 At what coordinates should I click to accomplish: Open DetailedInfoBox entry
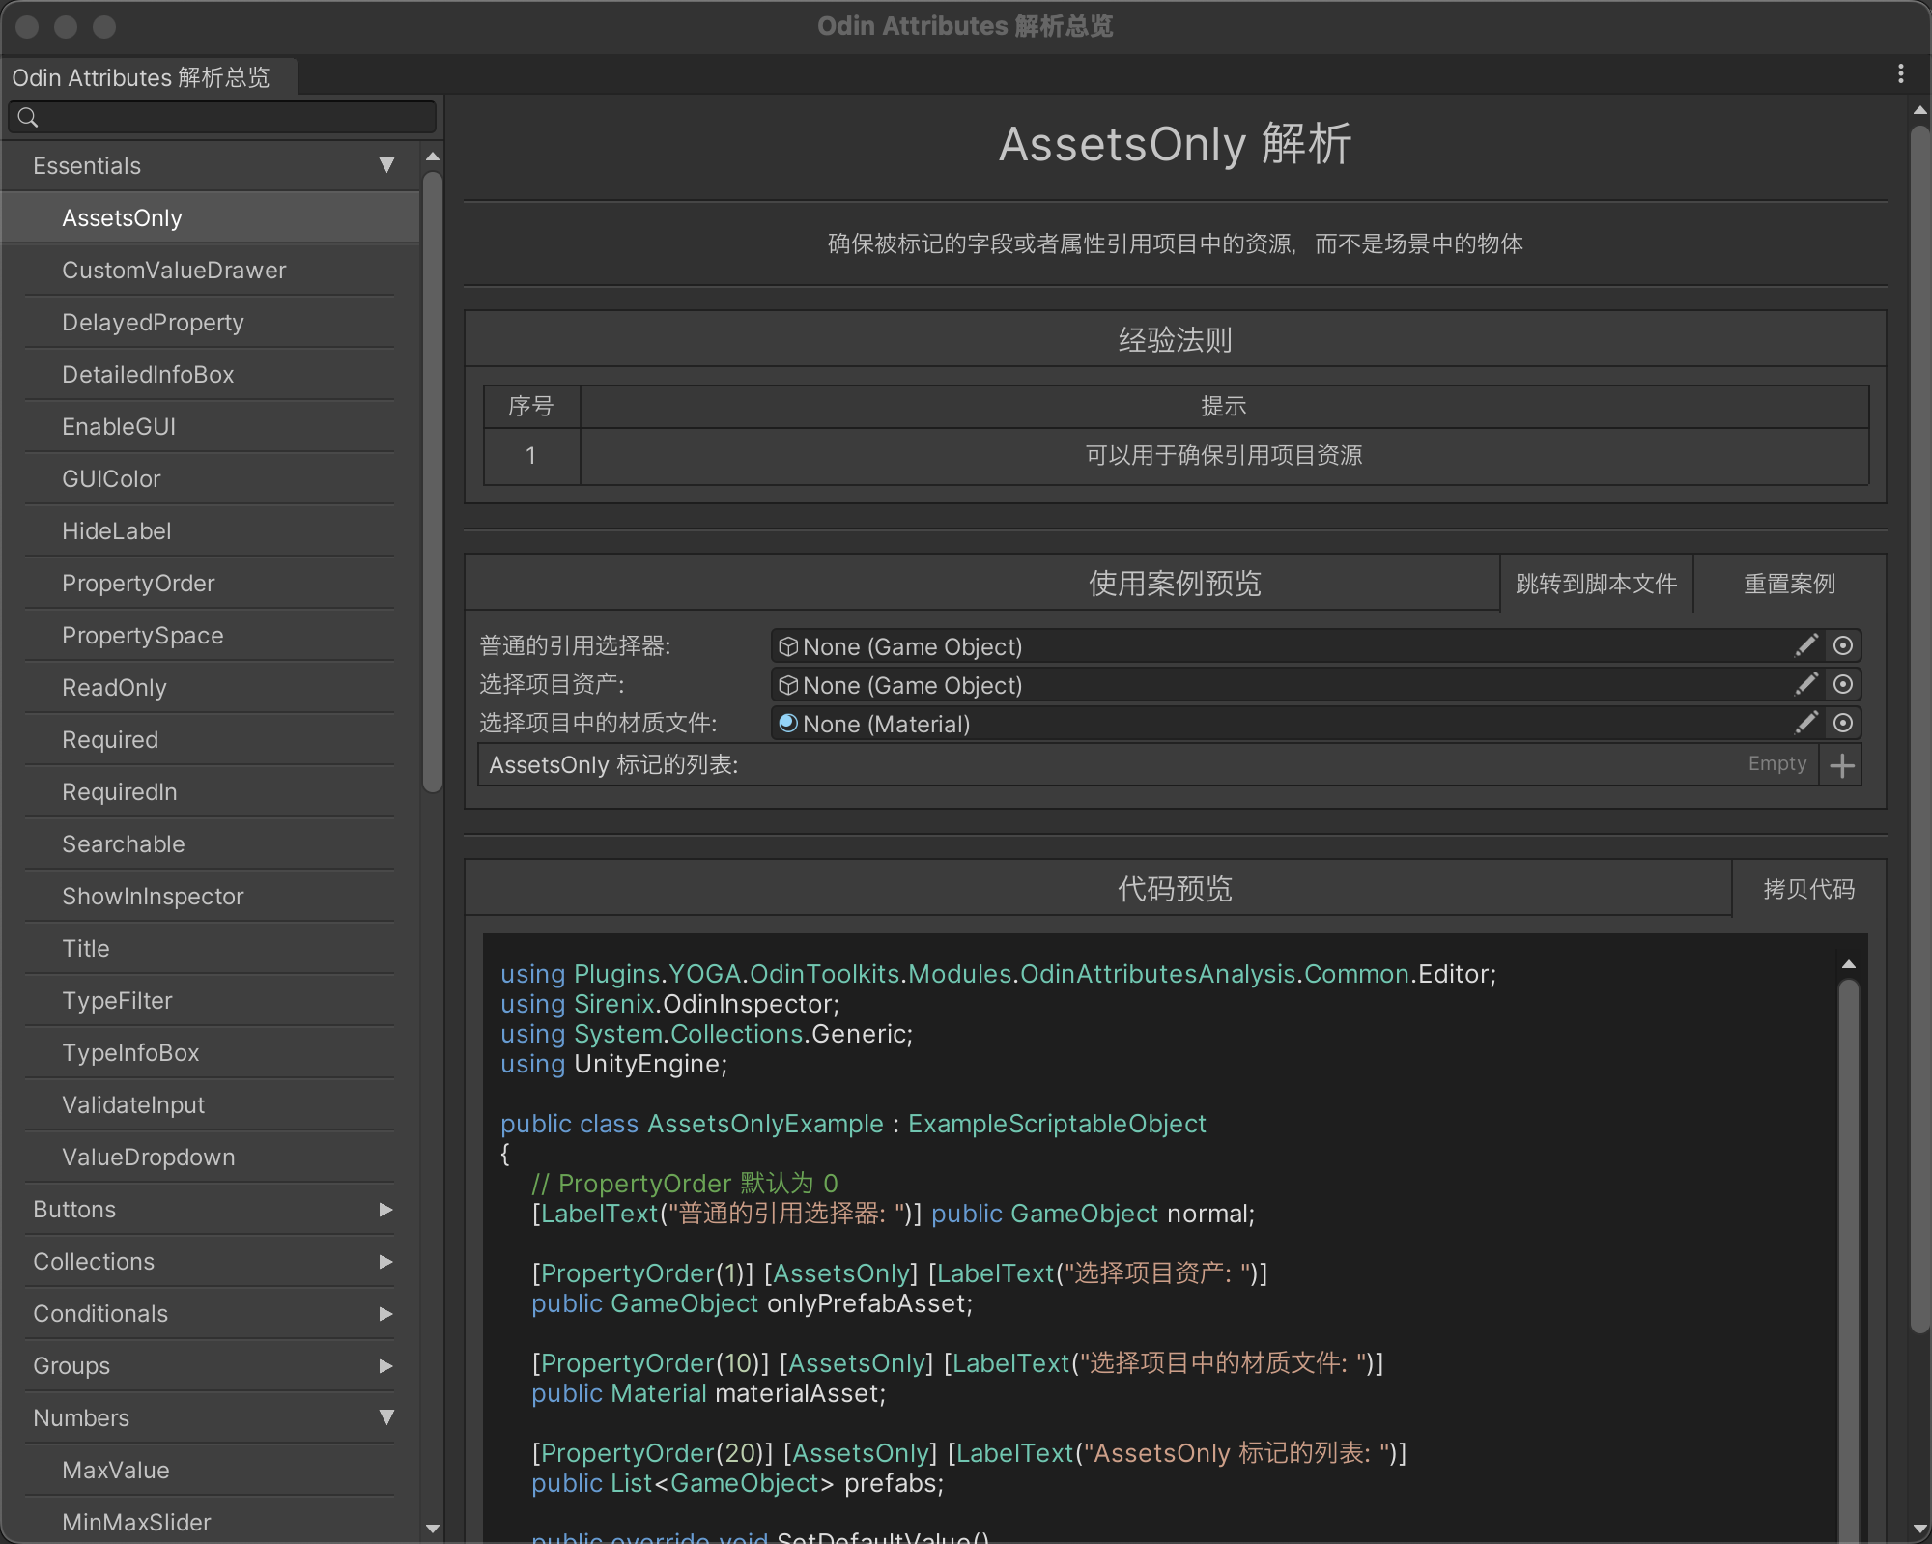(x=211, y=374)
